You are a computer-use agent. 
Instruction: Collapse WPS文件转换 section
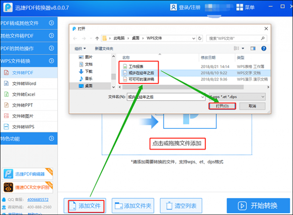click(29, 61)
